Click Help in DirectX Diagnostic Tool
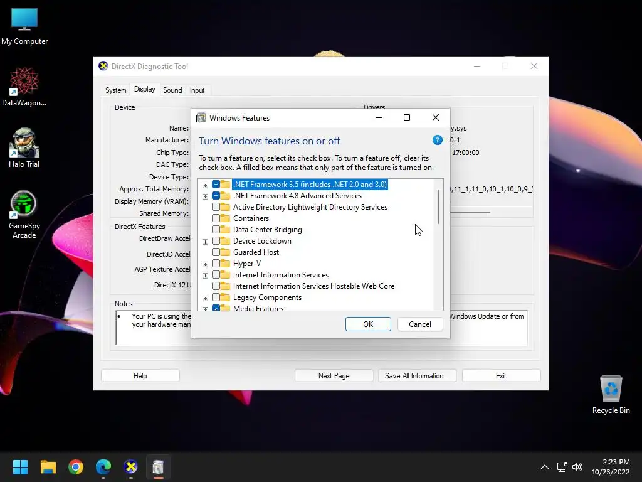The width and height of the screenshot is (642, 482). (140, 376)
